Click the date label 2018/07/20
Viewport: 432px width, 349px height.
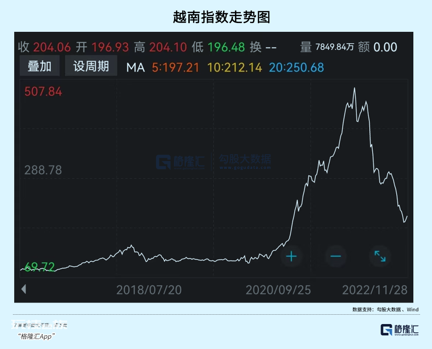(x=149, y=290)
